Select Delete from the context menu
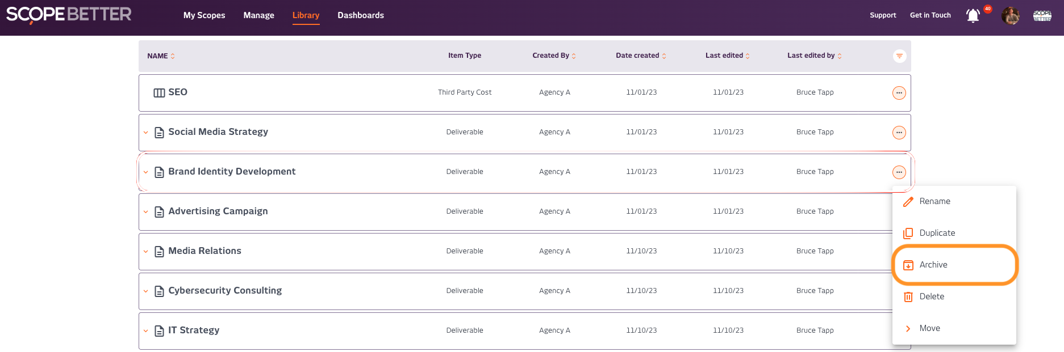This screenshot has height=352, width=1064. click(x=932, y=296)
